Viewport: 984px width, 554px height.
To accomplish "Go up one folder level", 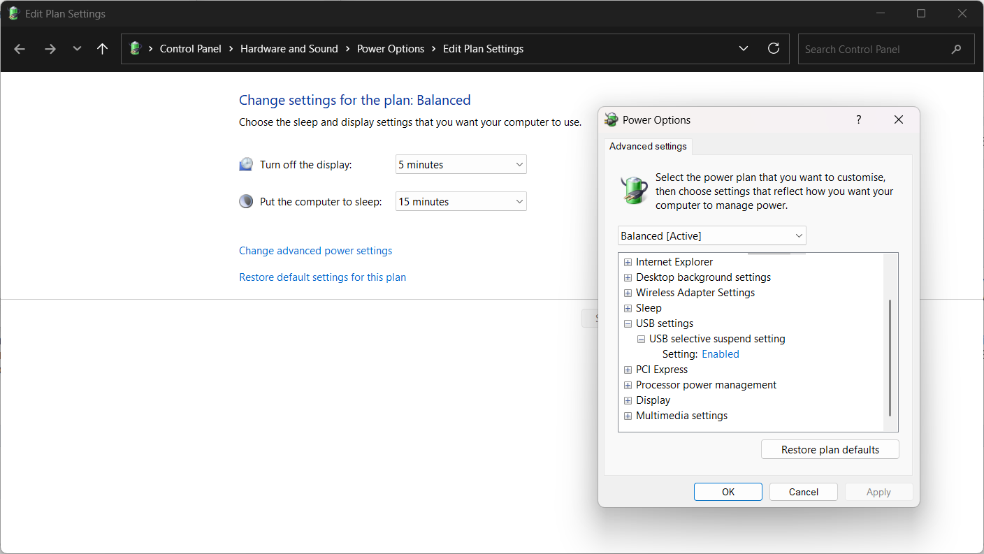I will (x=103, y=49).
